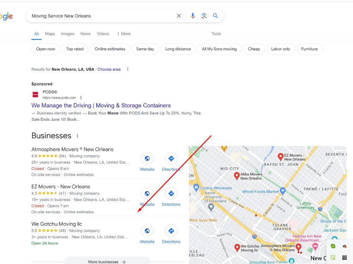The width and height of the screenshot is (353, 264).
Task: Open PODS ad headline link
Action: click(101, 106)
